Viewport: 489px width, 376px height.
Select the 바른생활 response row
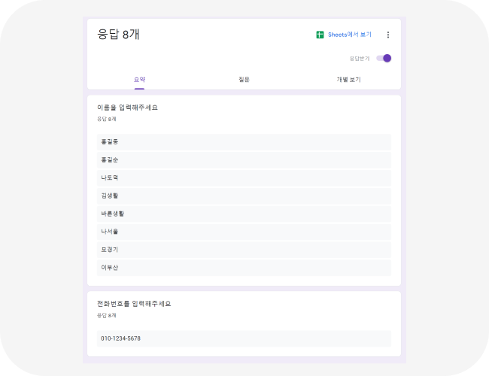pyautogui.click(x=244, y=214)
